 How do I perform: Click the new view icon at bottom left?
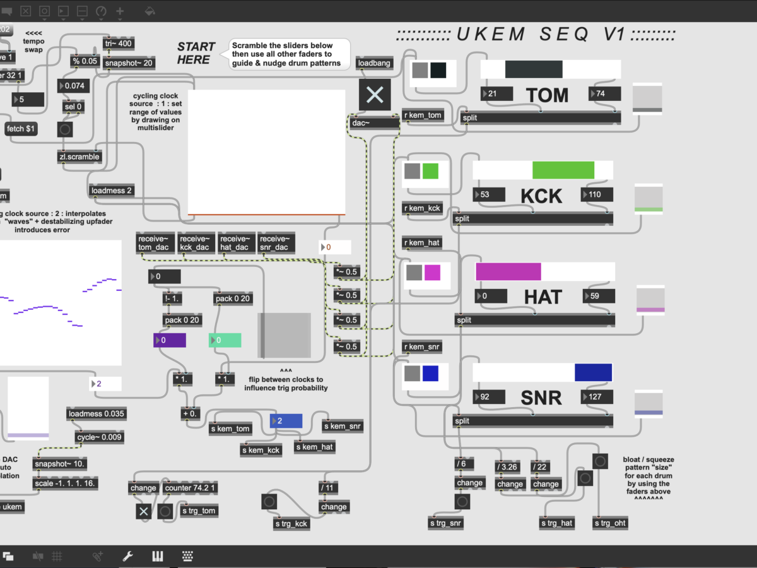click(8, 556)
